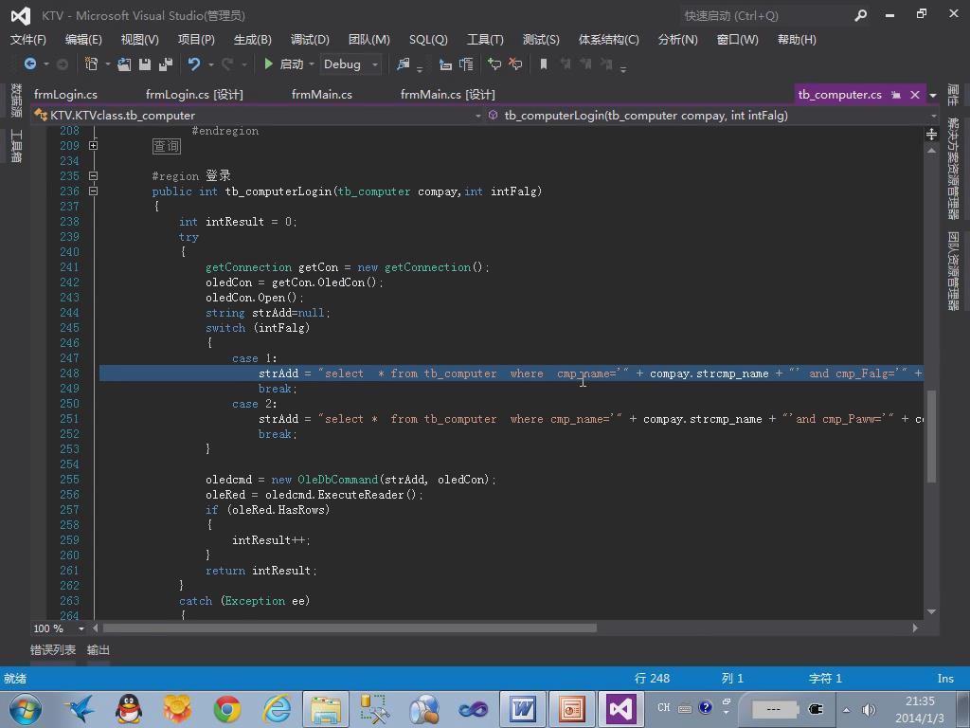Open the New Project icon dropdown arrow
Viewport: 970px width, 728px height.
pyautogui.click(x=107, y=64)
